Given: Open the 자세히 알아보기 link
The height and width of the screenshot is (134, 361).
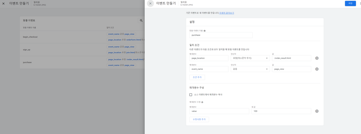Looking at the screenshot, I should [x=227, y=13].
